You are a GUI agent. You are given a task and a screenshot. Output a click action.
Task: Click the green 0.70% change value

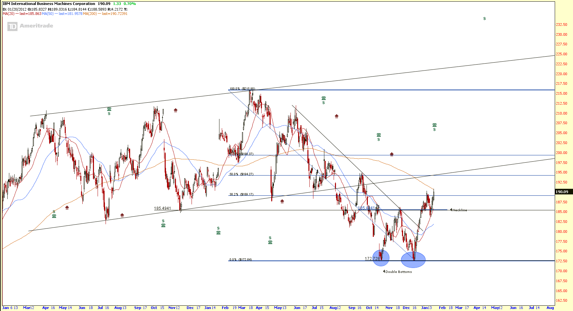[130, 4]
